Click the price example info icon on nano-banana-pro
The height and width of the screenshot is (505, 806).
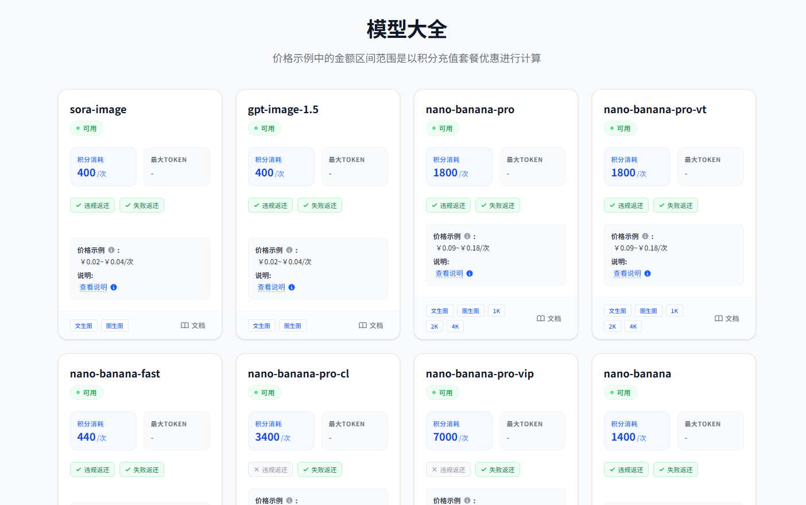click(x=467, y=236)
